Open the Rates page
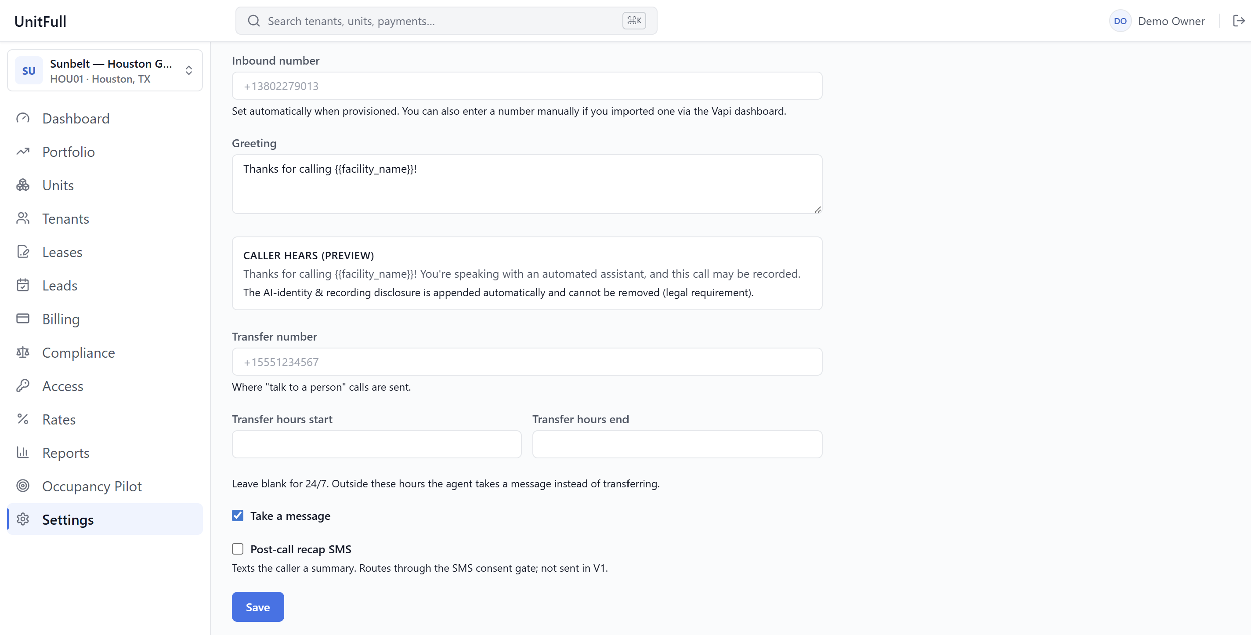 (105, 419)
